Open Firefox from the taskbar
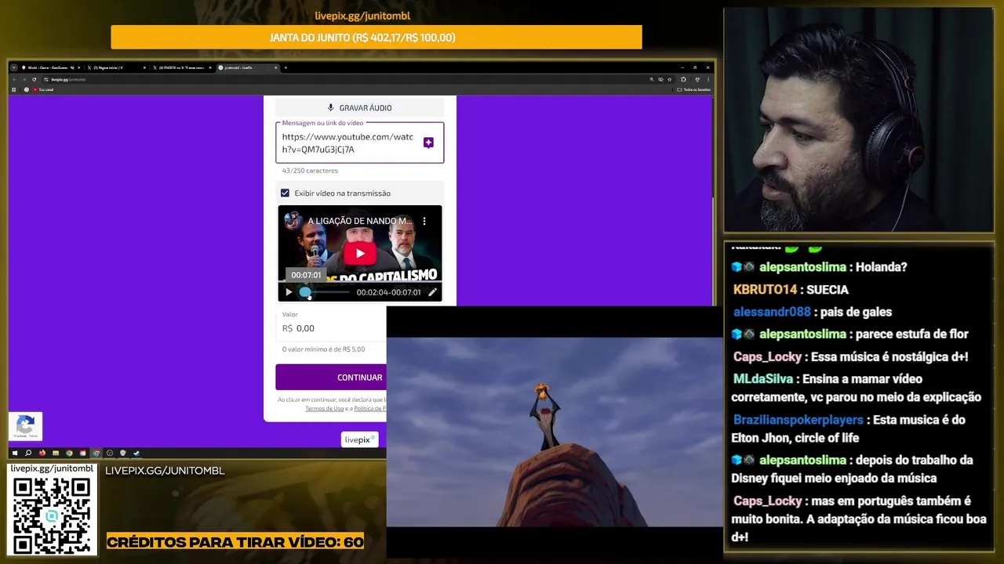Screen dimensions: 1004x564 (42, 453)
